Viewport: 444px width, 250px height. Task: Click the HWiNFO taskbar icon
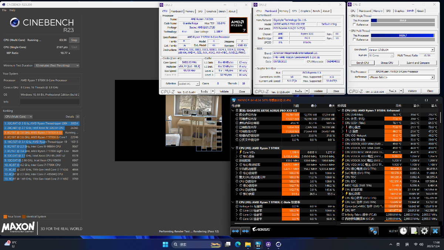(x=258, y=244)
